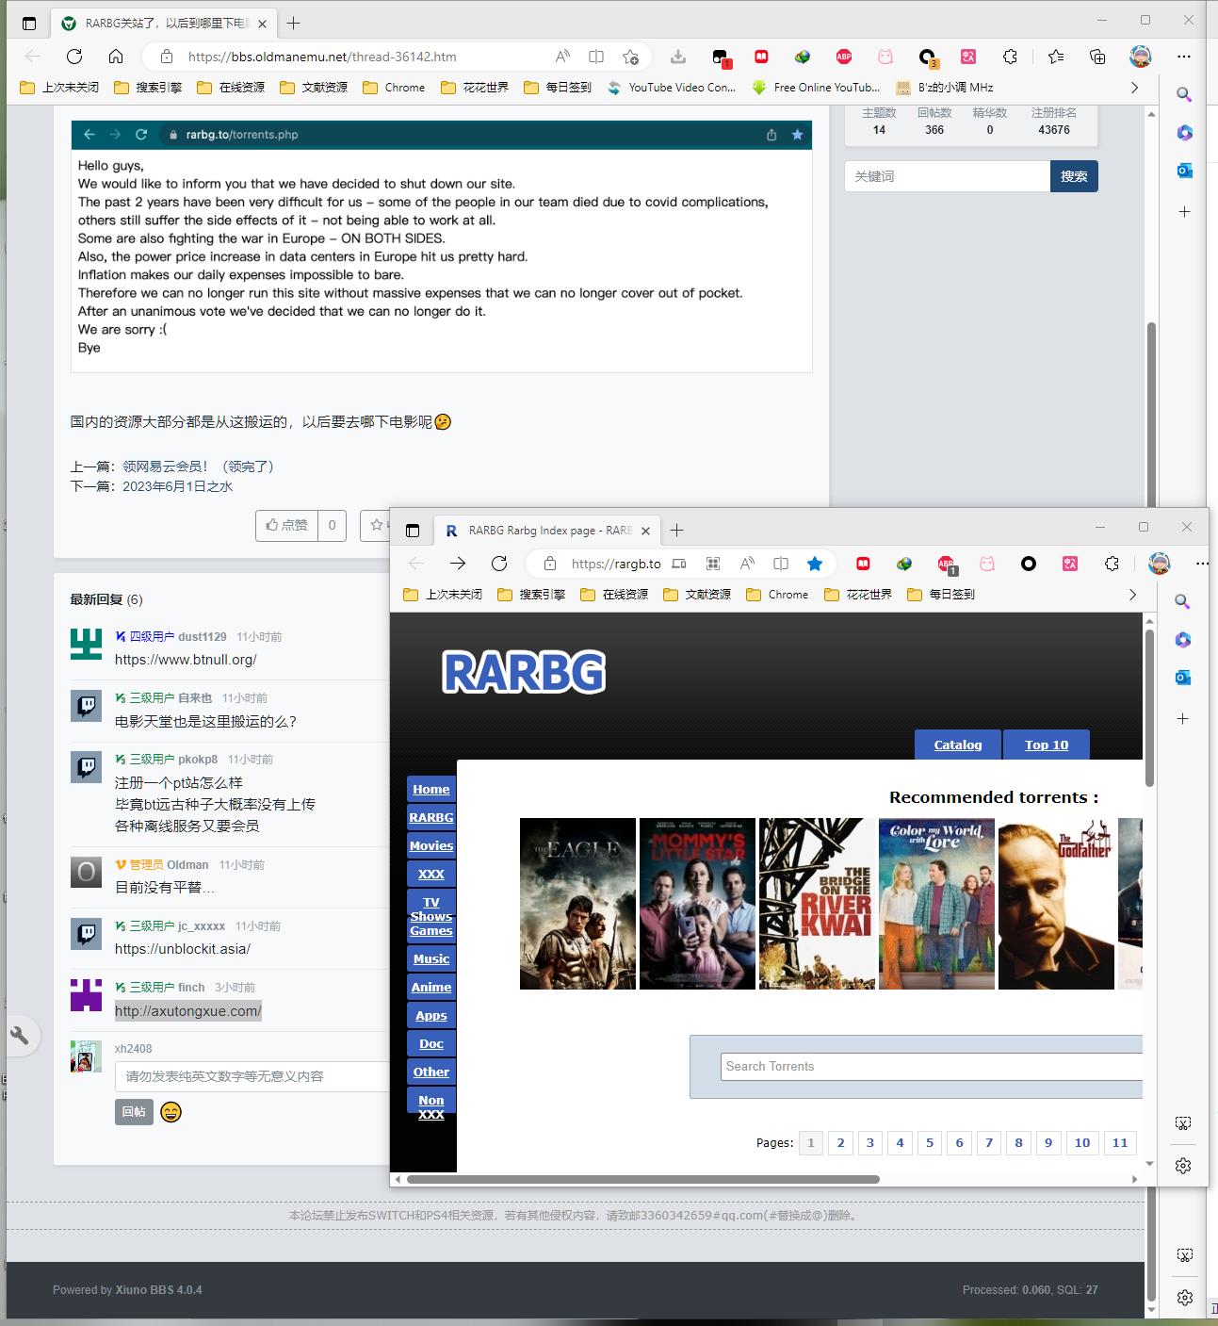
Task: Remove RARBG page favorite star
Action: [815, 564]
